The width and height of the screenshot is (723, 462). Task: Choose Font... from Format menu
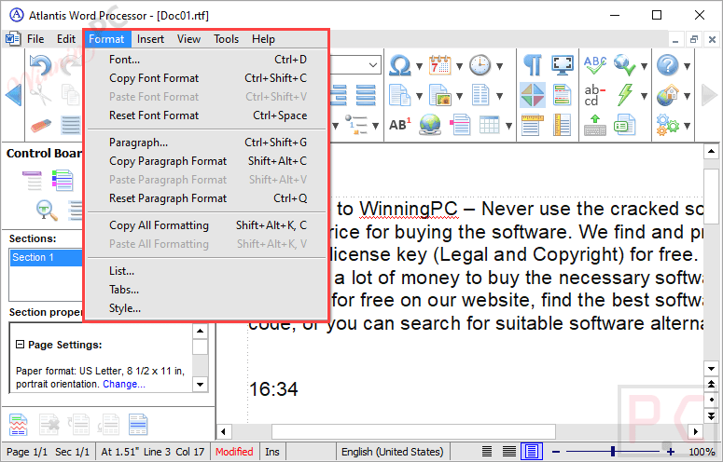pyautogui.click(x=207, y=60)
